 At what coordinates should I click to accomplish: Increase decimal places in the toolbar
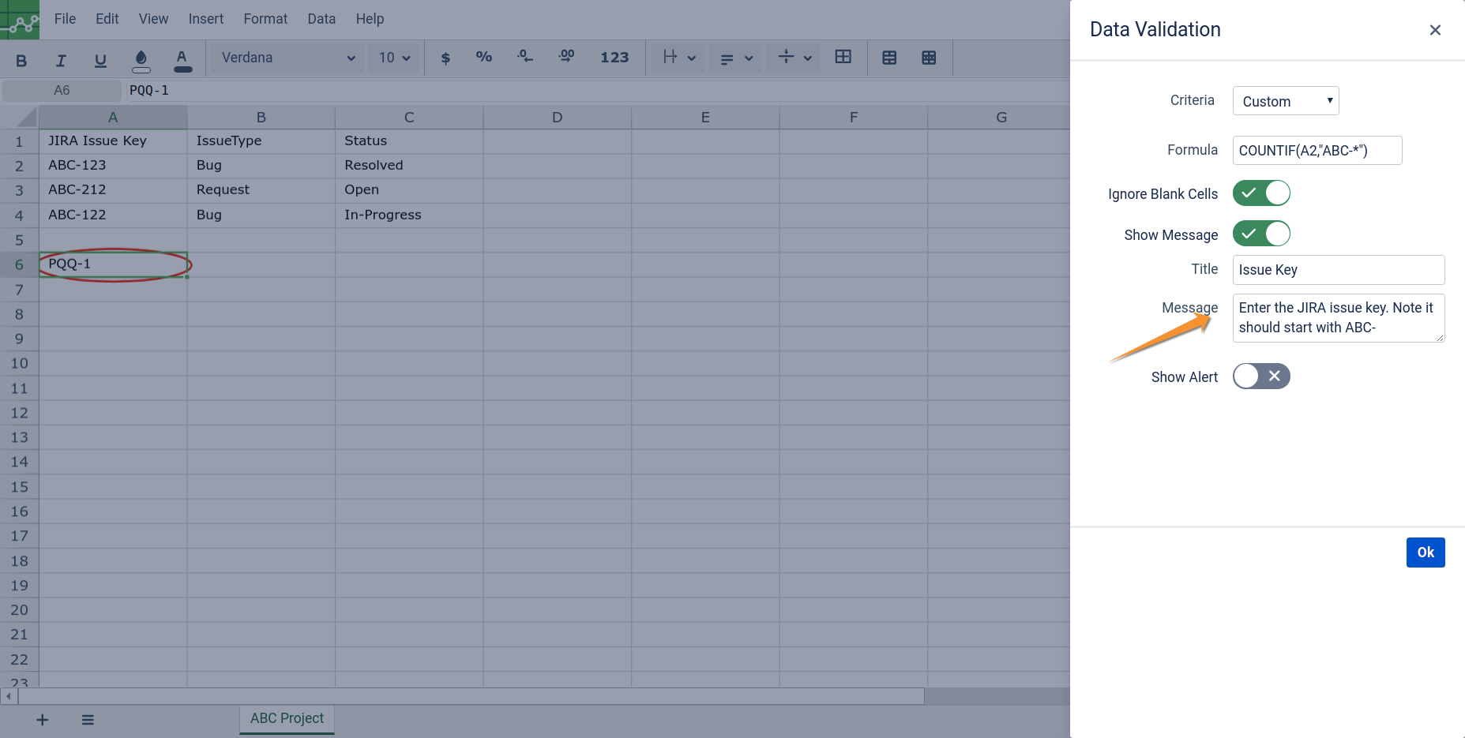tap(566, 58)
